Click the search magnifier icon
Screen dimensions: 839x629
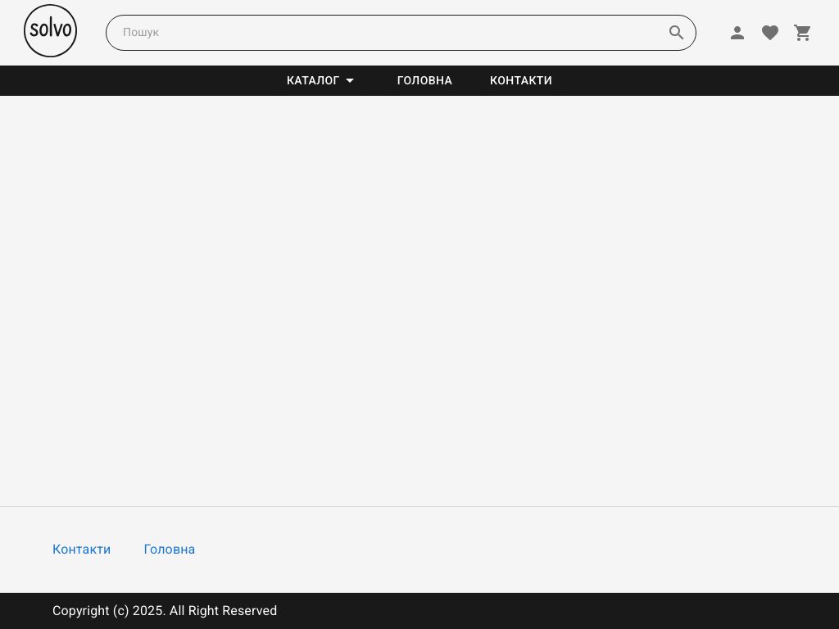click(676, 33)
